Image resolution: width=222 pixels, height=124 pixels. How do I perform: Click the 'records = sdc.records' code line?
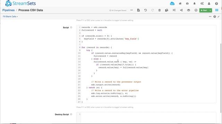click(x=94, y=27)
